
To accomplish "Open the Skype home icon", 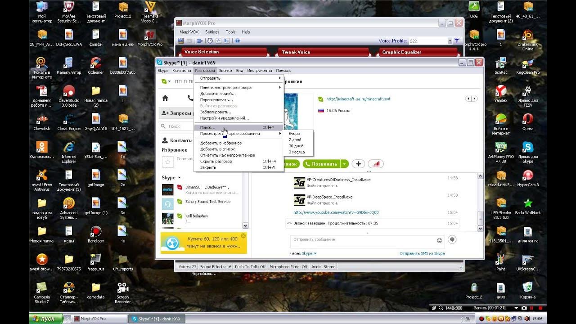I will pos(165,98).
